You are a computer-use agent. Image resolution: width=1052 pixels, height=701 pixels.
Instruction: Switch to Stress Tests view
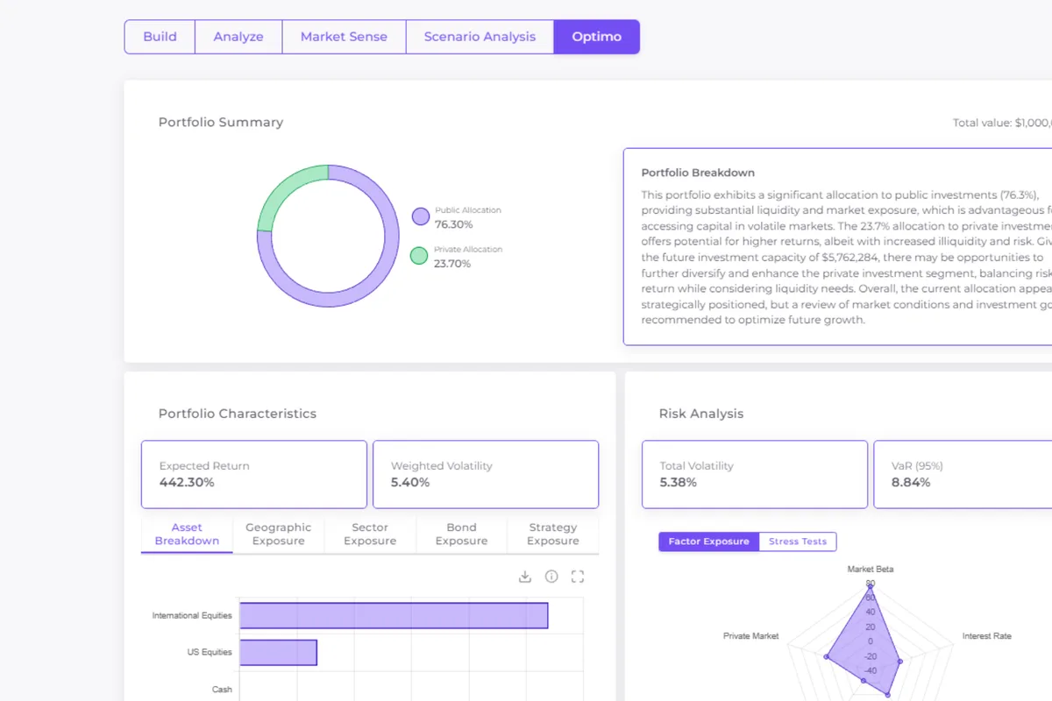[797, 542]
